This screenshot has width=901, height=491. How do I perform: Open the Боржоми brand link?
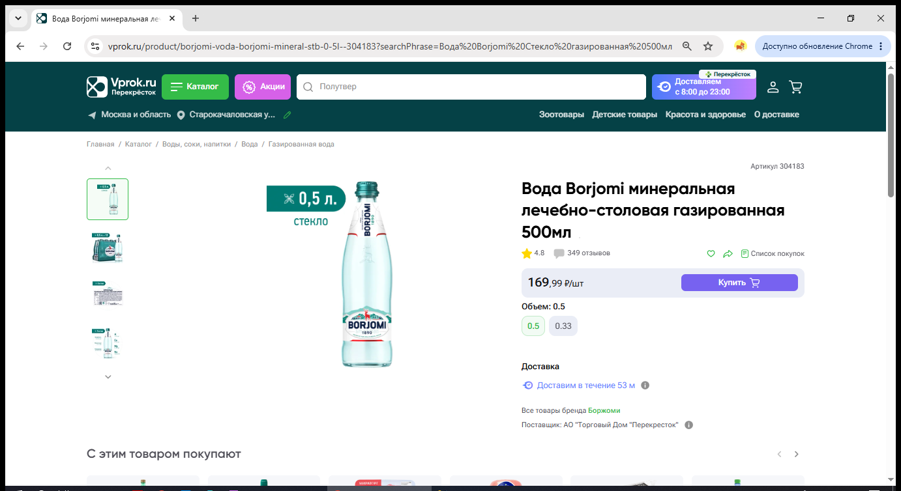[604, 411]
